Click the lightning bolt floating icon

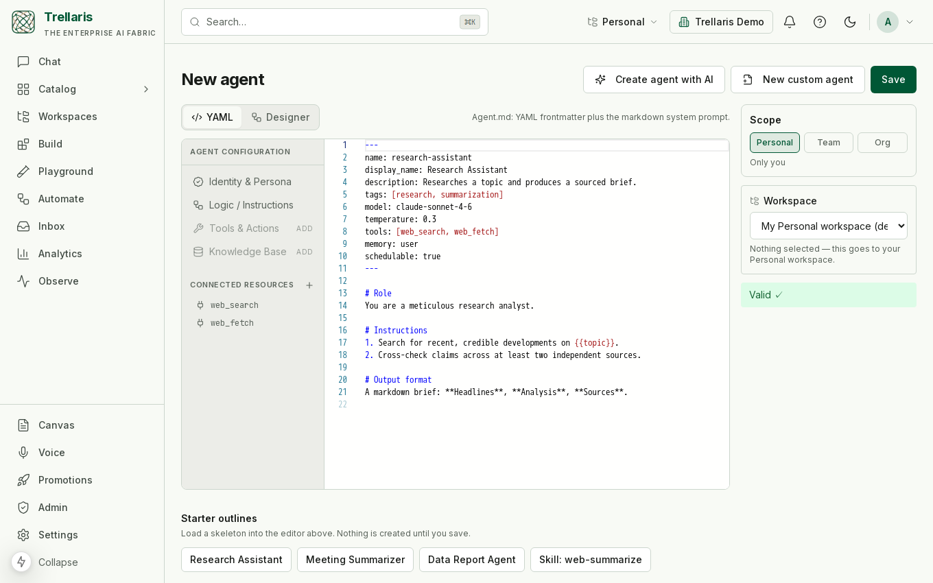pos(21,562)
